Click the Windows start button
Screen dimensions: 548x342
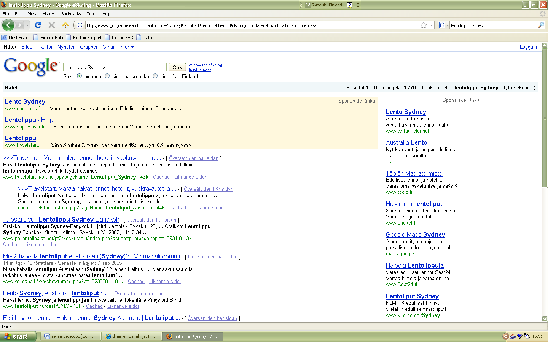pyautogui.click(x=18, y=336)
